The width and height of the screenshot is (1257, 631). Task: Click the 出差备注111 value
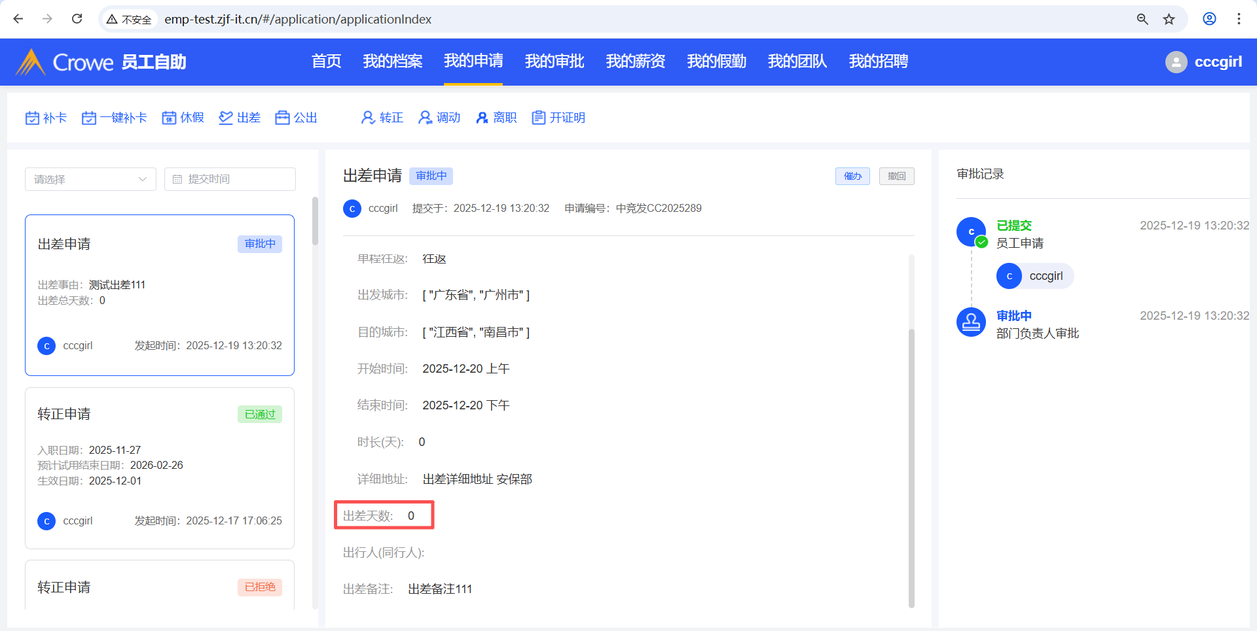click(440, 589)
